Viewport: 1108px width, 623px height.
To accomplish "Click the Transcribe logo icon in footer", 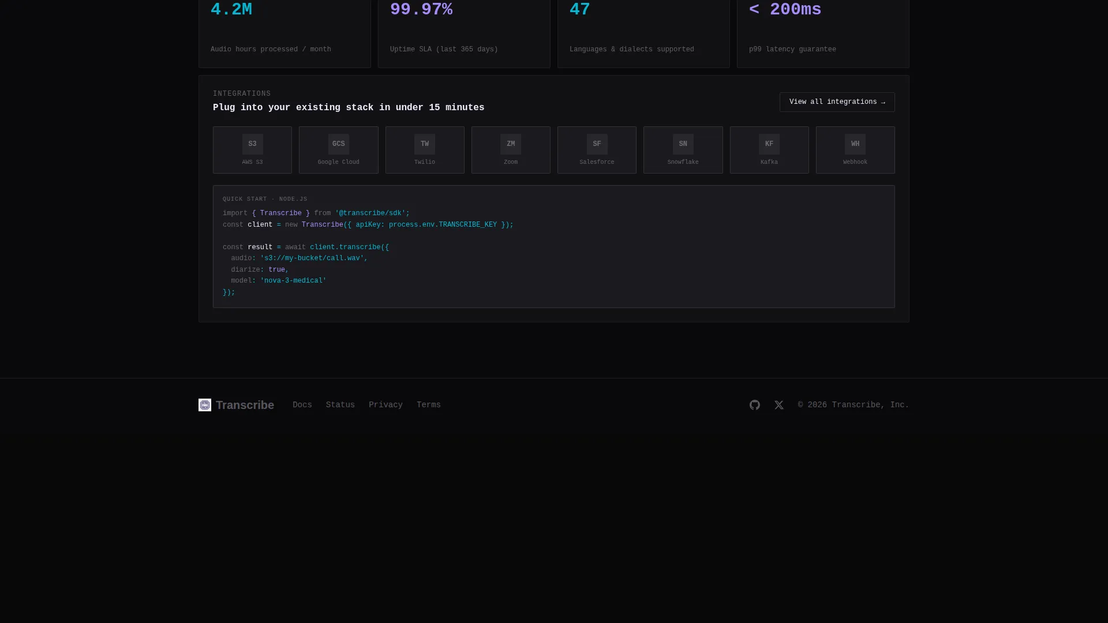I will [205, 405].
